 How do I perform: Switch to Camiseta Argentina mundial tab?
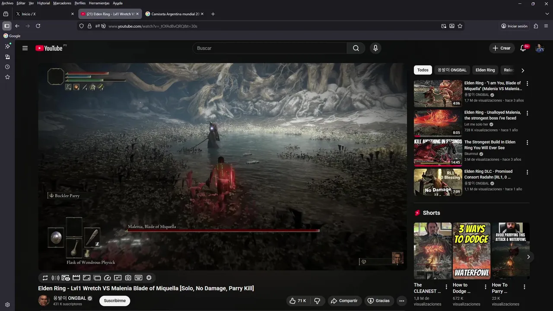pos(175,14)
